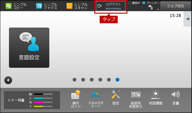Go to previous home page with left arrow
Screen dimensions: 192x113
pyautogui.click(x=8, y=80)
